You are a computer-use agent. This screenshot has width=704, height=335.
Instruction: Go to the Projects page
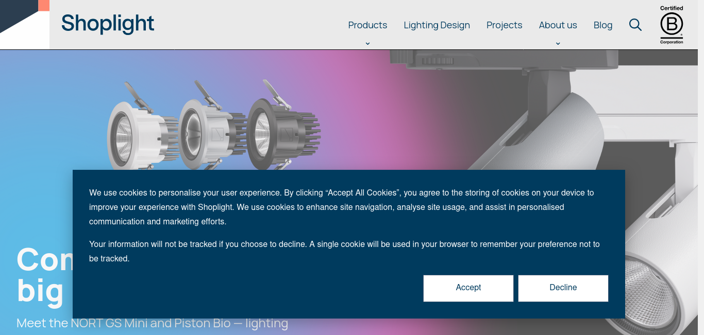504,25
